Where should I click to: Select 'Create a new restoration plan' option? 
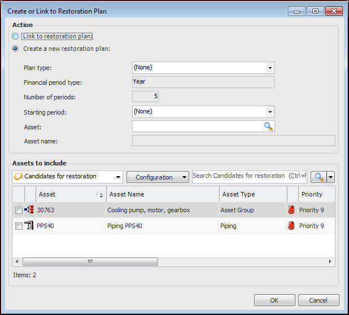pyautogui.click(x=15, y=49)
